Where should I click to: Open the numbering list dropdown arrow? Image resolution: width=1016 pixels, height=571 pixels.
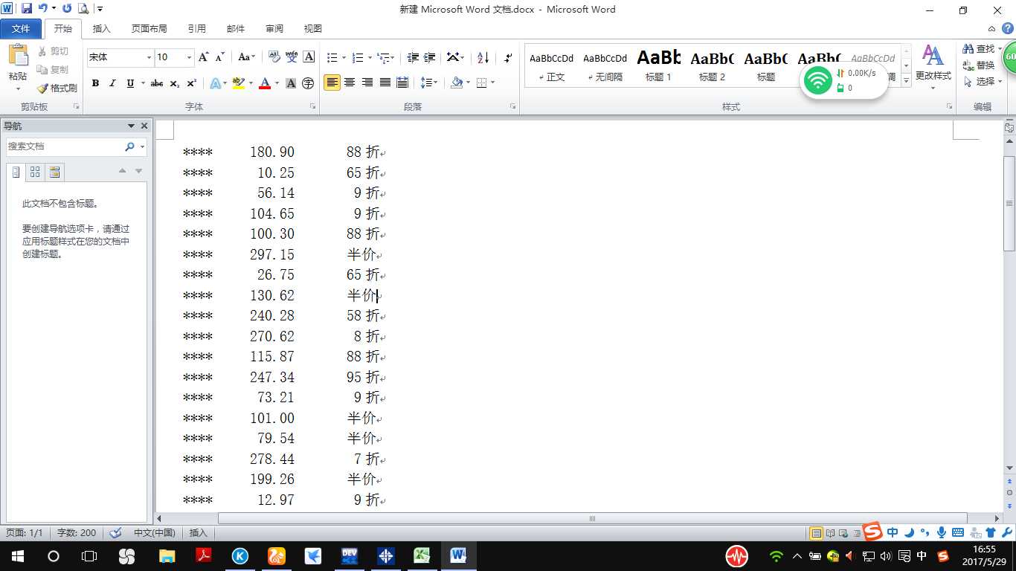[370, 57]
